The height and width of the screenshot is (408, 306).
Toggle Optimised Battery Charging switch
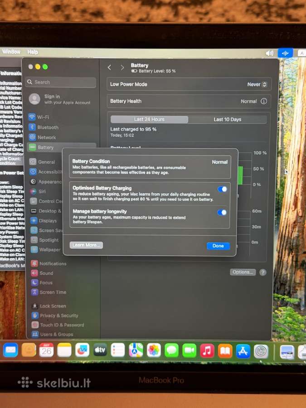pyautogui.click(x=222, y=189)
